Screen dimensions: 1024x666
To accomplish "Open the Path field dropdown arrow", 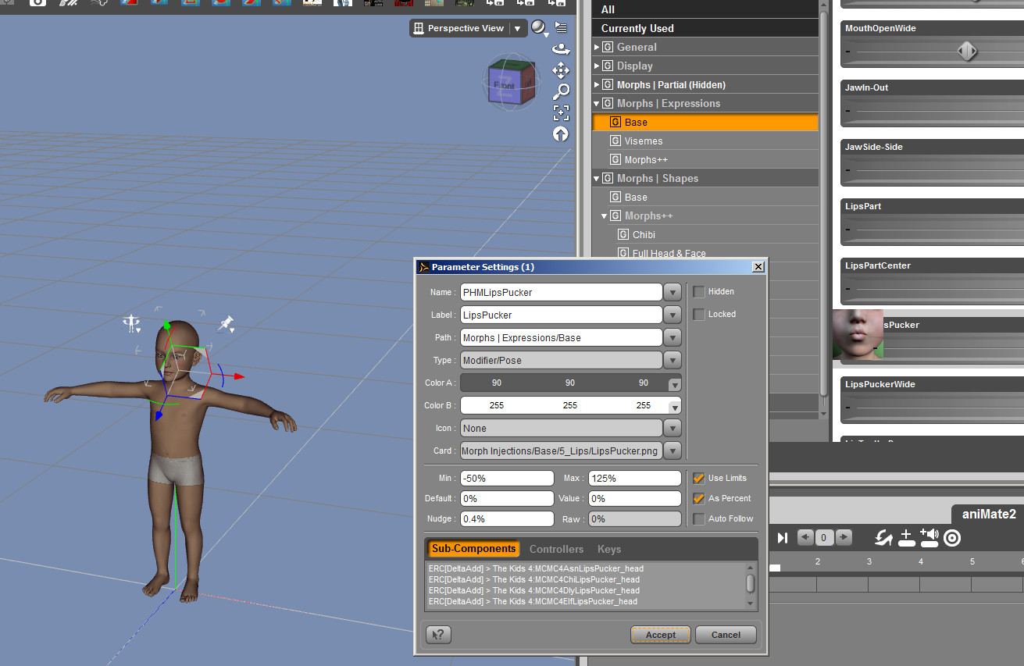I will tap(673, 337).
